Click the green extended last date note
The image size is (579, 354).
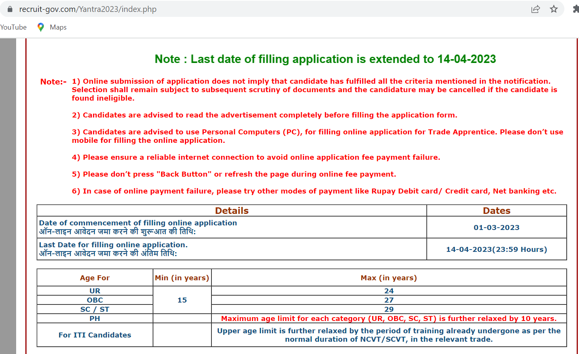coord(325,59)
